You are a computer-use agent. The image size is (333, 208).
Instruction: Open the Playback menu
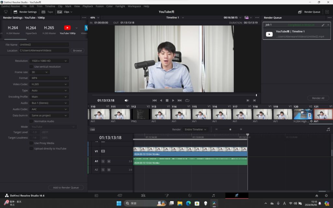click(88, 6)
